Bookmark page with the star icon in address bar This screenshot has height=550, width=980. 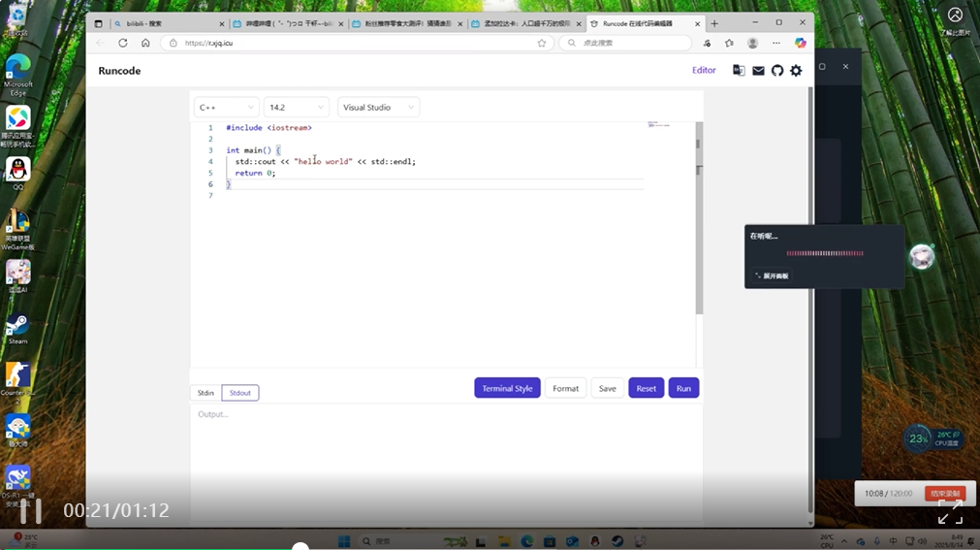pyautogui.click(x=542, y=44)
